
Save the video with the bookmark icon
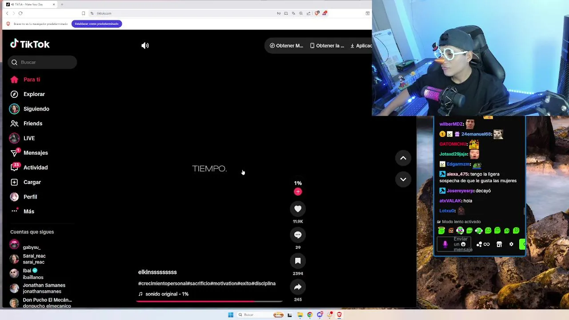(298, 261)
